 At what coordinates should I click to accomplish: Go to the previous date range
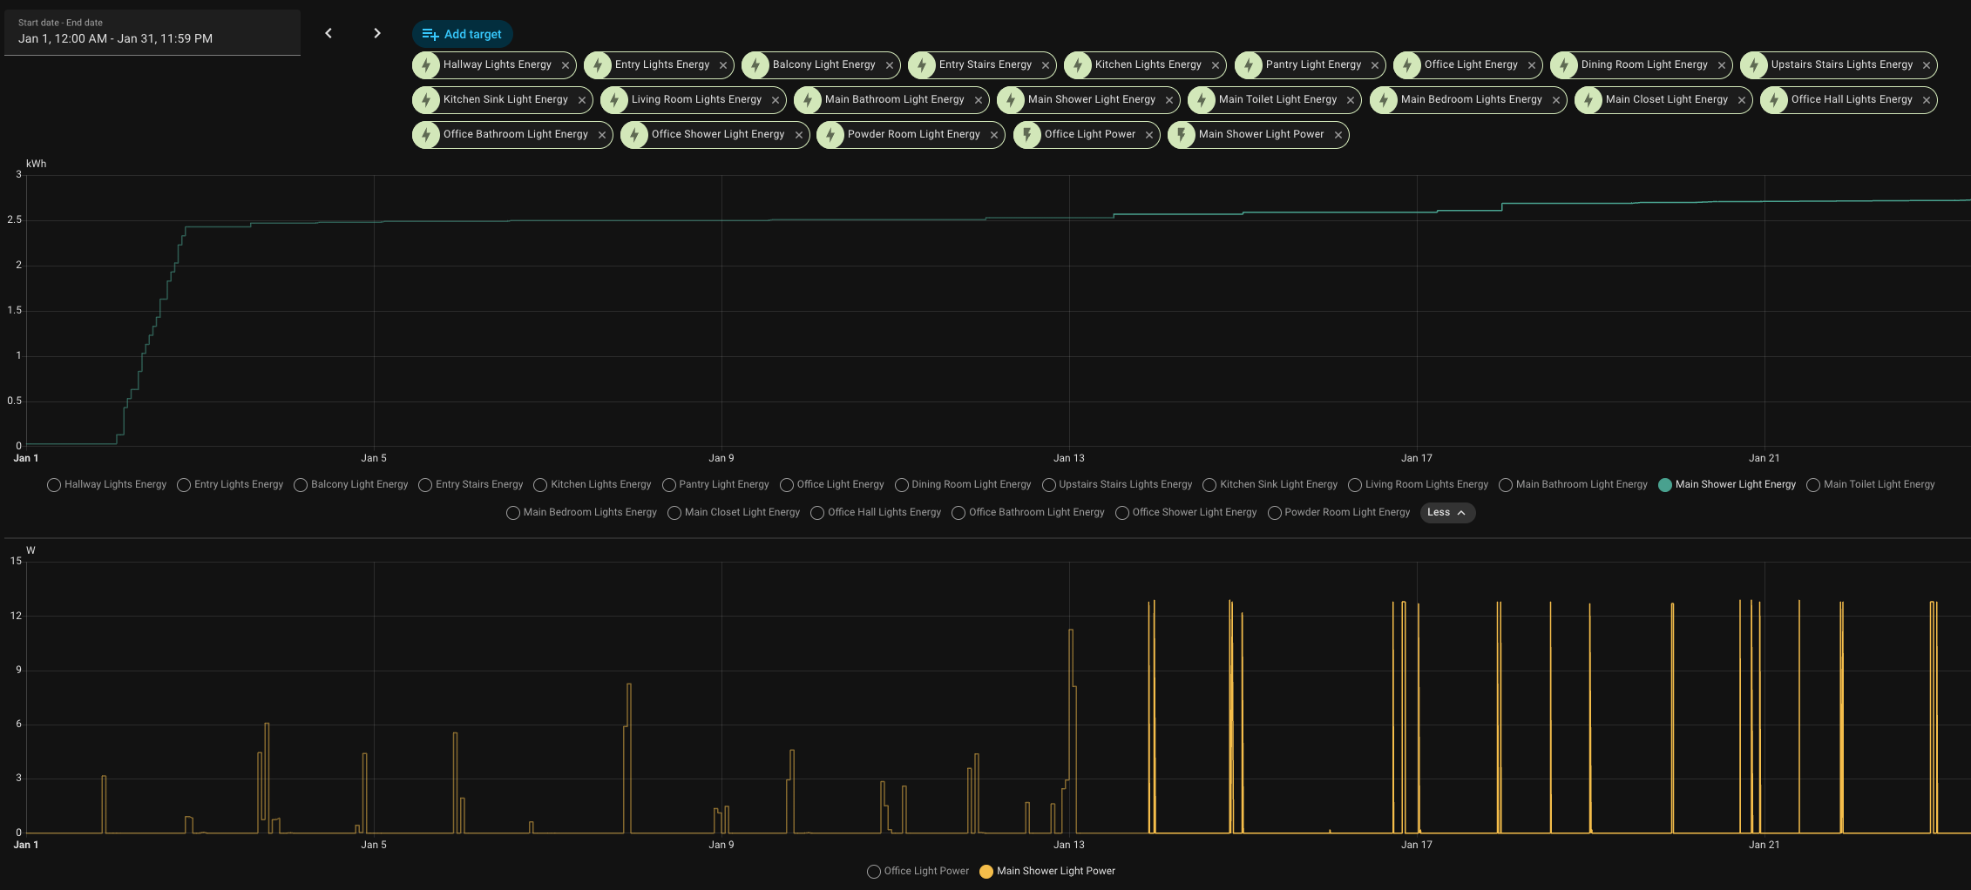pyautogui.click(x=328, y=33)
